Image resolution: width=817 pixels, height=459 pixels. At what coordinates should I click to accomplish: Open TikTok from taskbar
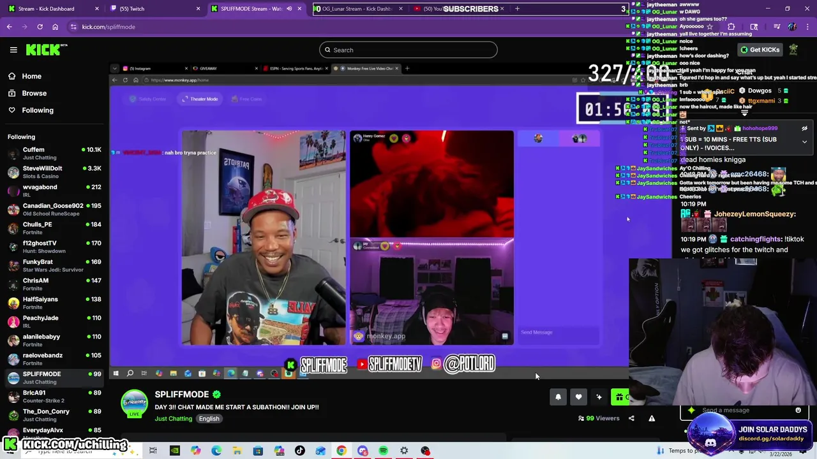300,451
